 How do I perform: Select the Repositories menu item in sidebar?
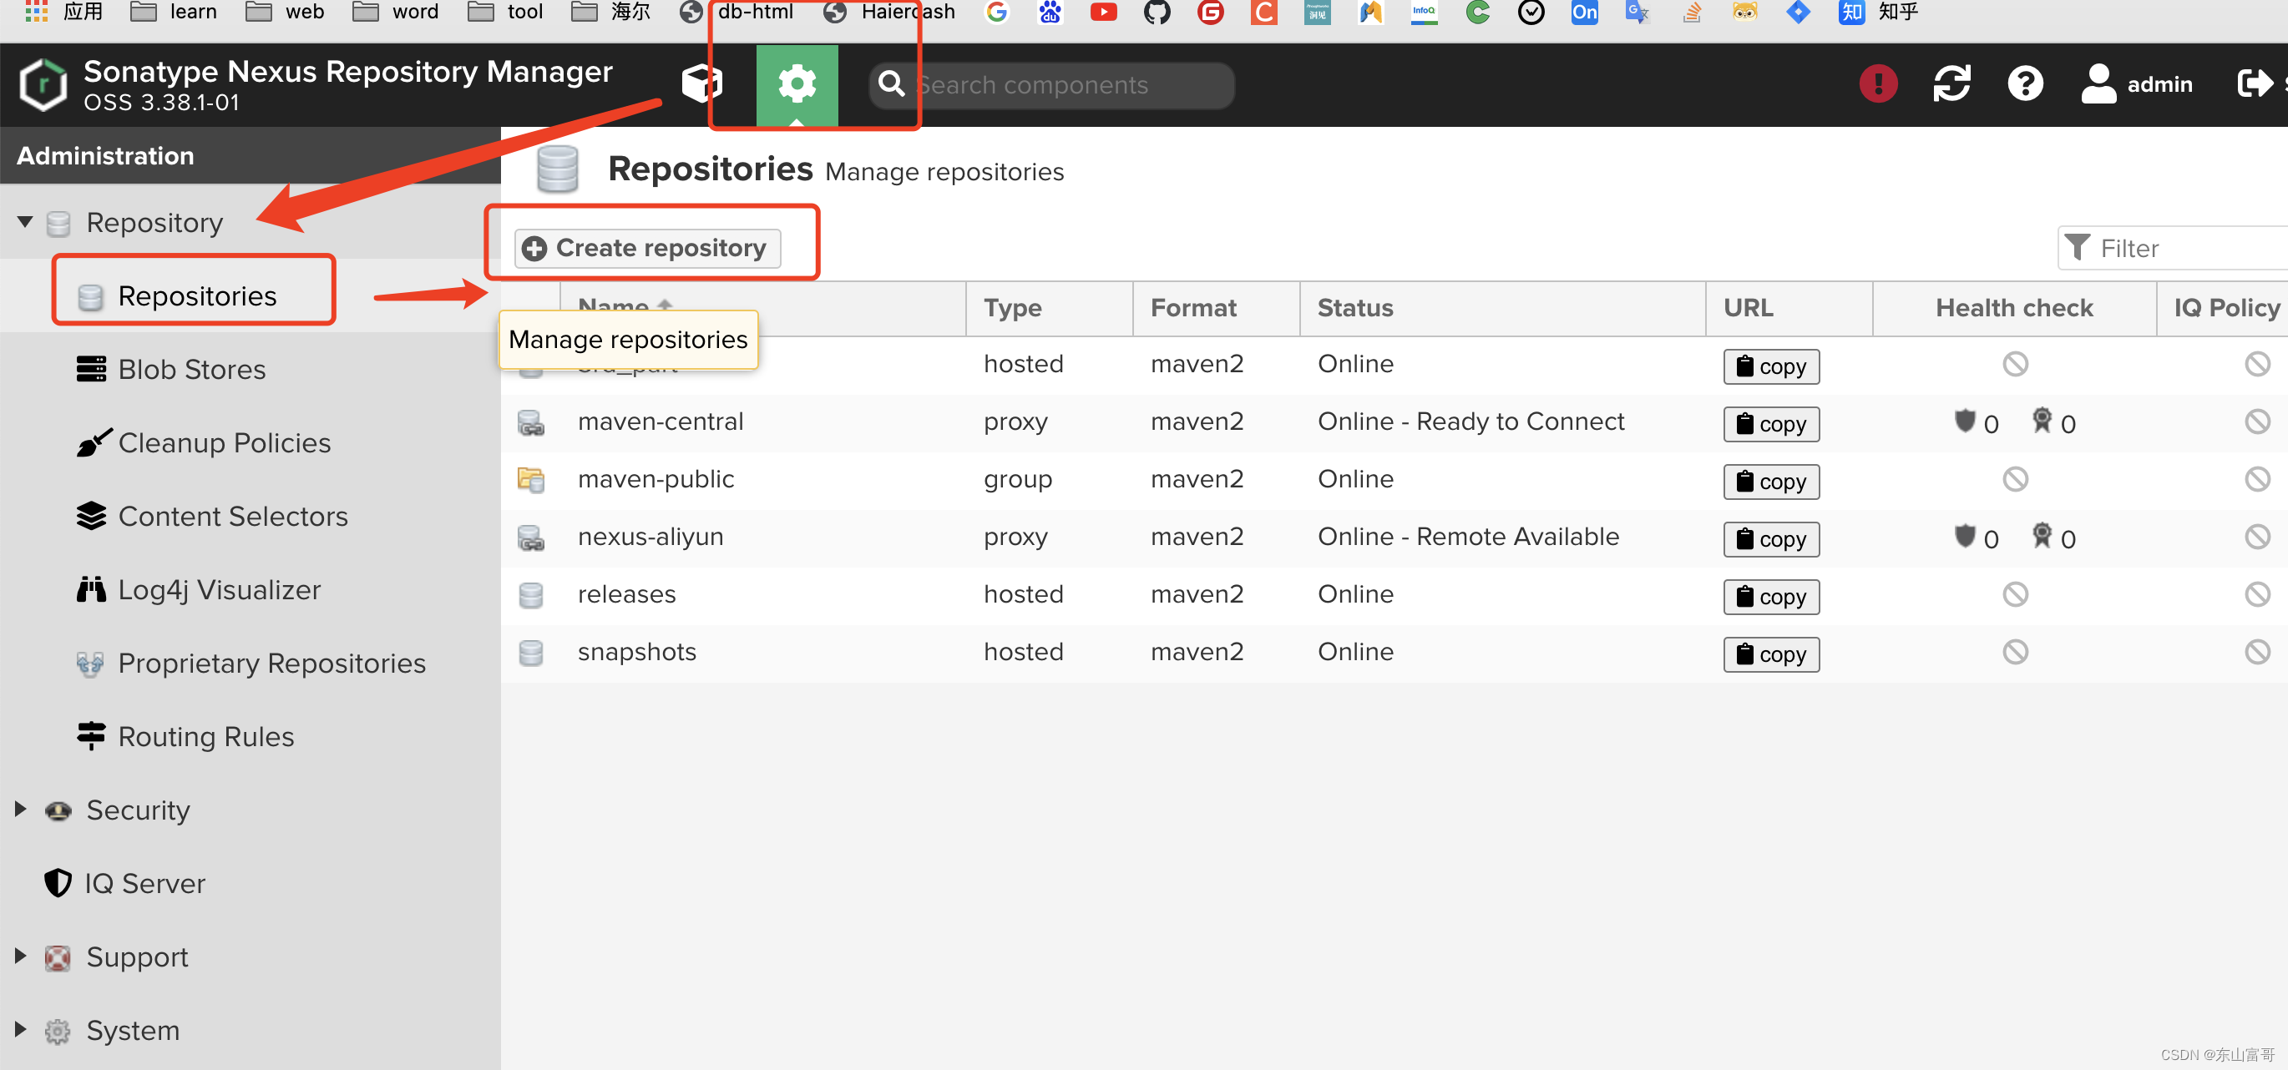197,296
